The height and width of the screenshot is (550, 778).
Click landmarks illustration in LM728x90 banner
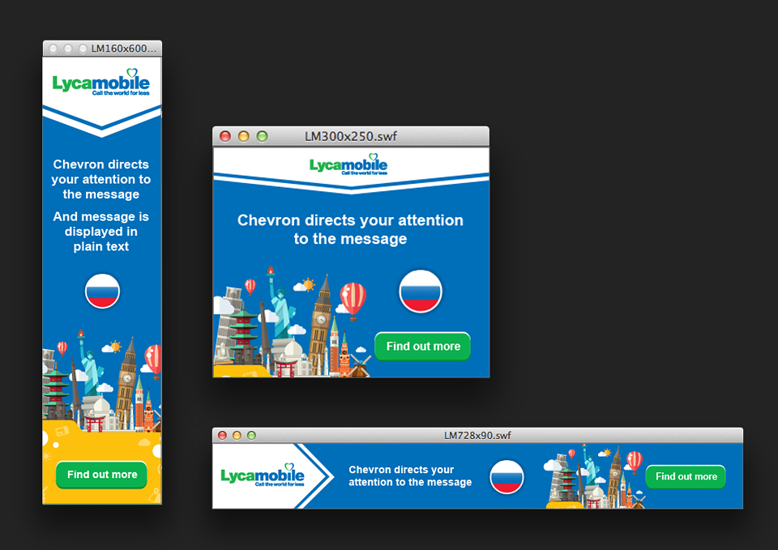[594, 478]
